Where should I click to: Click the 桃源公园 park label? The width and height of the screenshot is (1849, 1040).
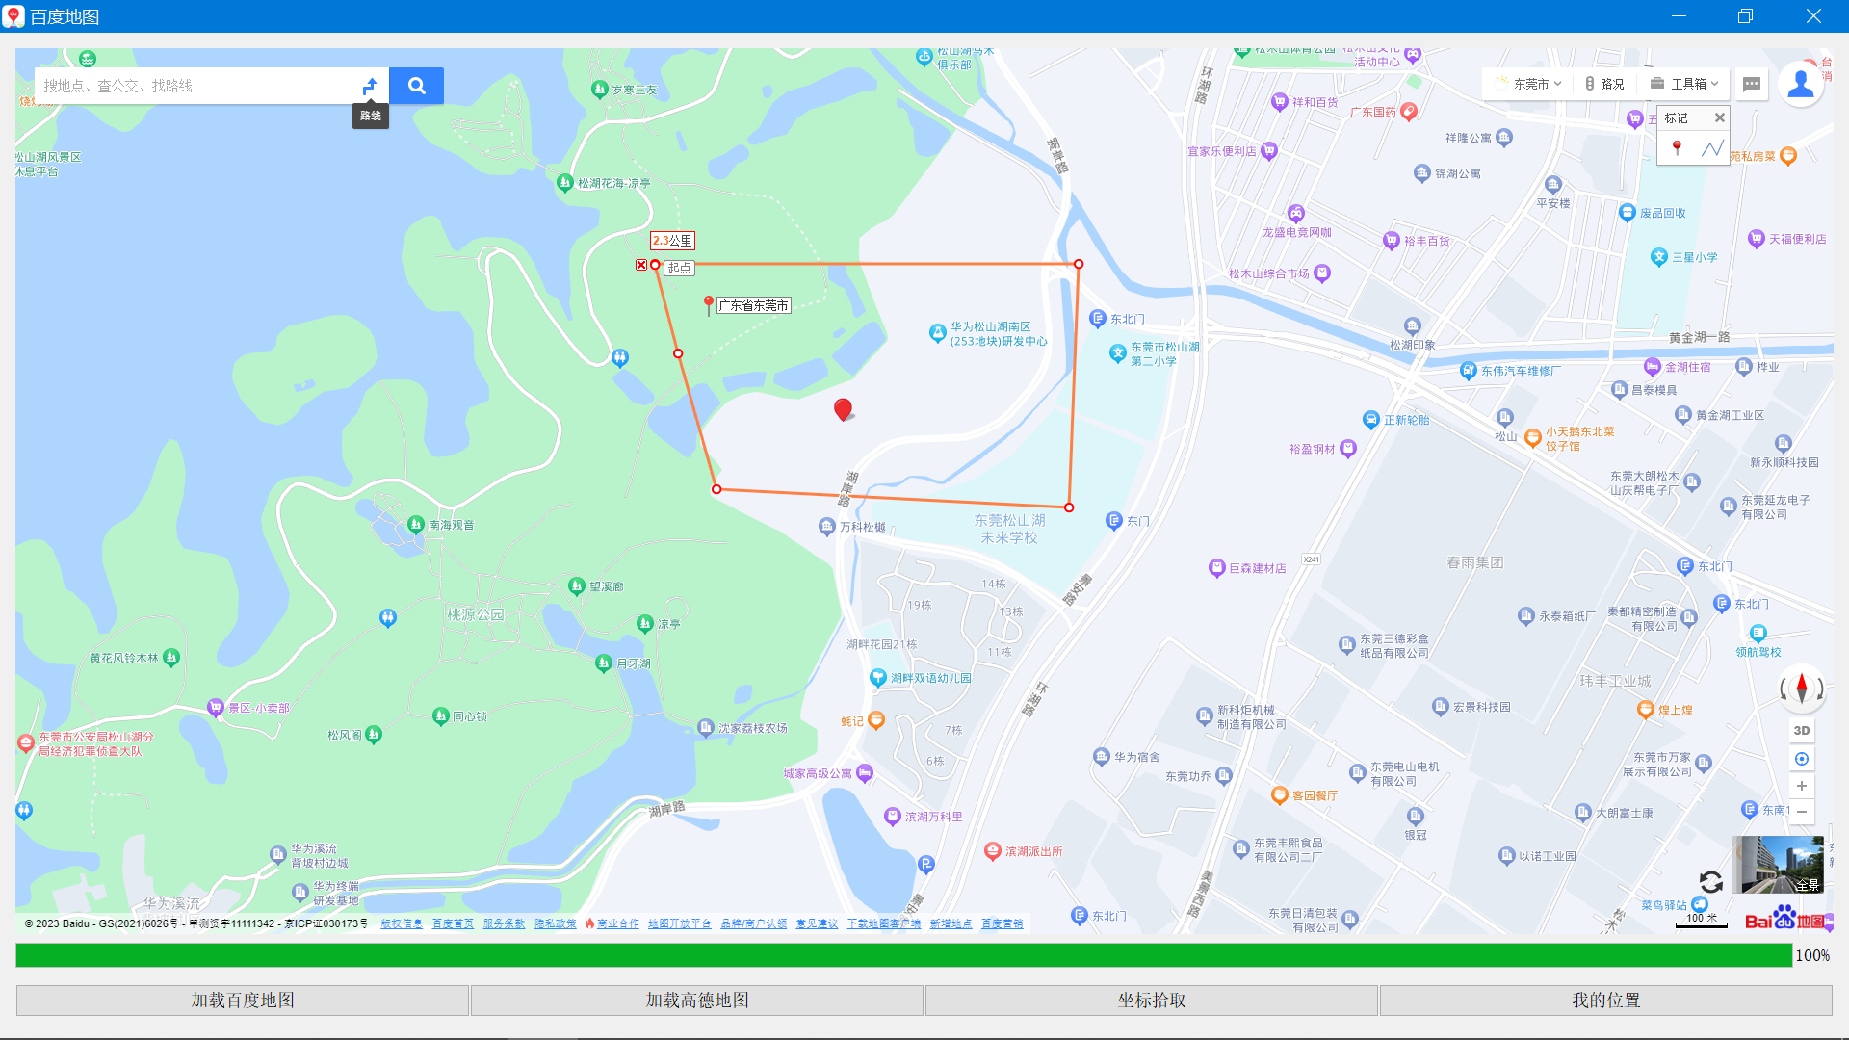click(476, 614)
